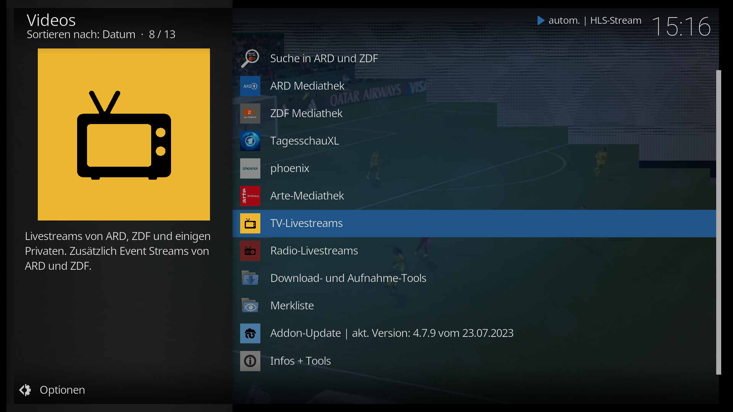Select the phoenix list entry
Viewport: 733px width, 412px height.
[x=474, y=168]
